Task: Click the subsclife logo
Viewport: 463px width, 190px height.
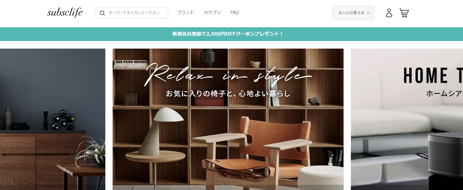Action: [x=65, y=13]
